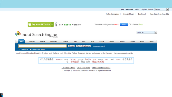The width and height of the screenshot is (172, 97).
Task: Click the Try Android Version button
Action: point(41,24)
